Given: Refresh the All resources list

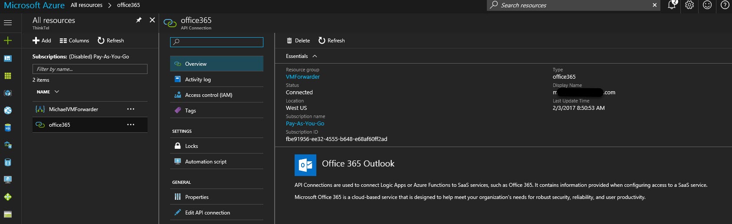Looking at the screenshot, I should [111, 41].
